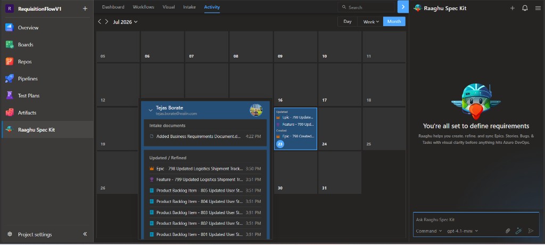The width and height of the screenshot is (545, 245).
Task: Open Added Business Requirements Document entry
Action: click(x=205, y=136)
